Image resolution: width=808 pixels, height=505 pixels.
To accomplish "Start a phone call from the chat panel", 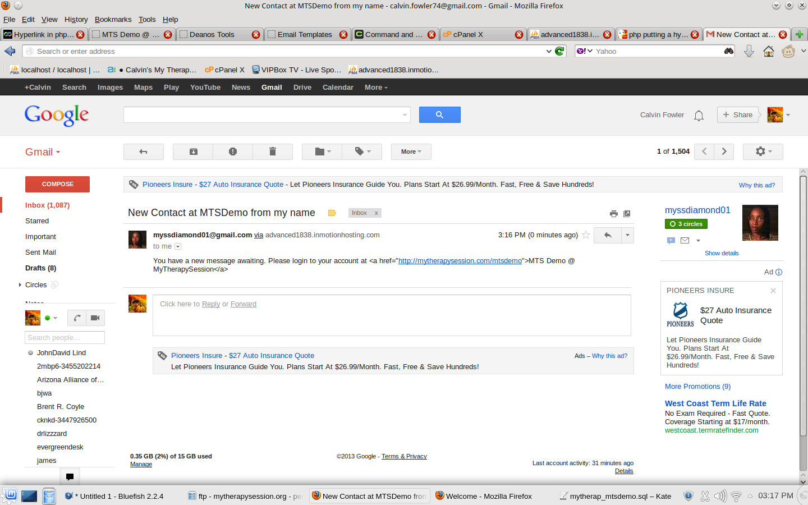I will (x=77, y=318).
